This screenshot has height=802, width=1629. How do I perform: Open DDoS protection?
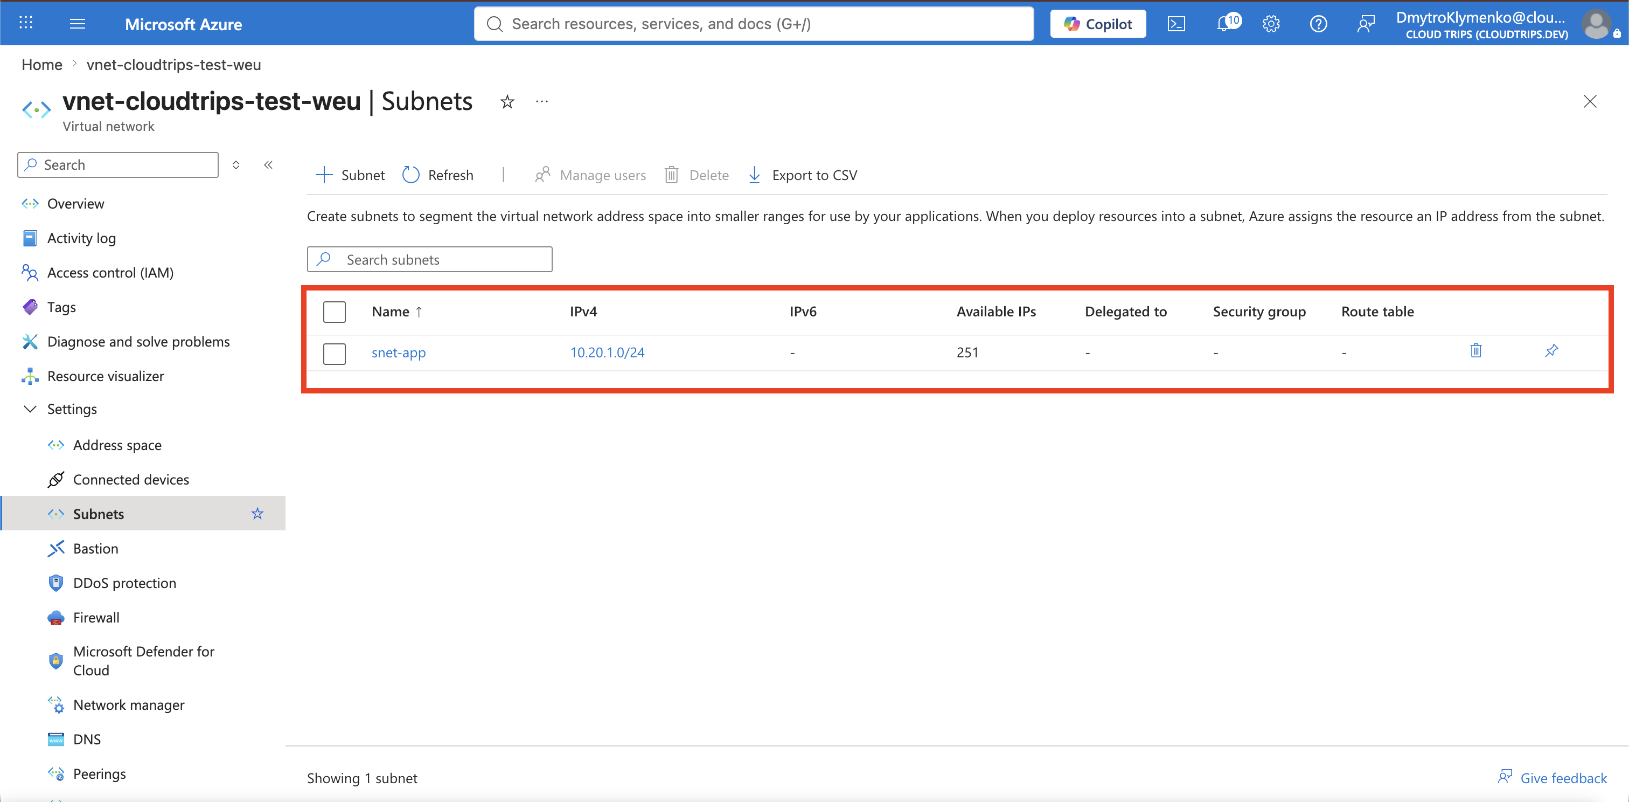coord(124,583)
